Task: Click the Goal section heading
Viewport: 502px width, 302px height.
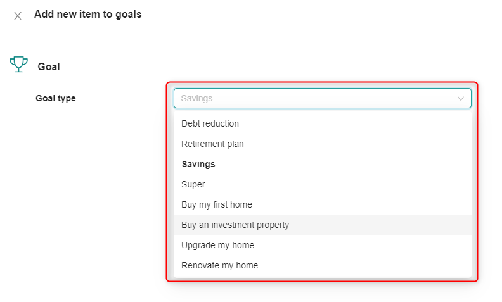Action: [x=49, y=66]
